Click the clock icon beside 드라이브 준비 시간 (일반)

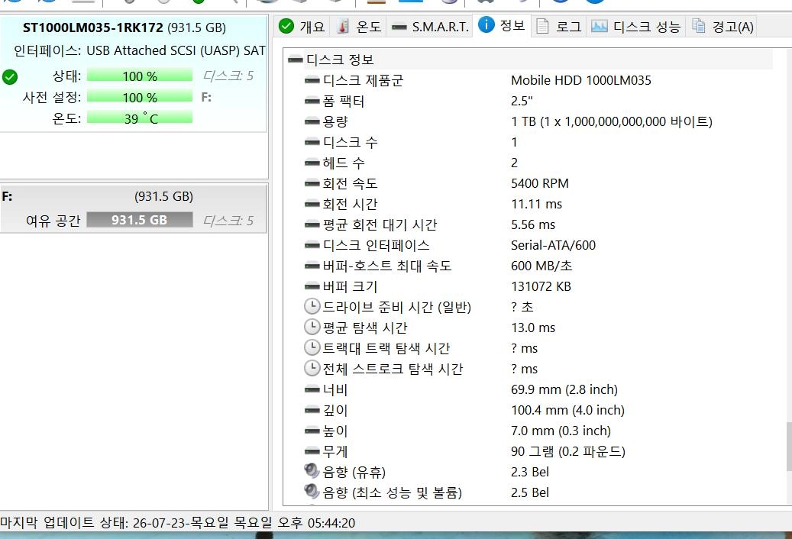tap(312, 306)
